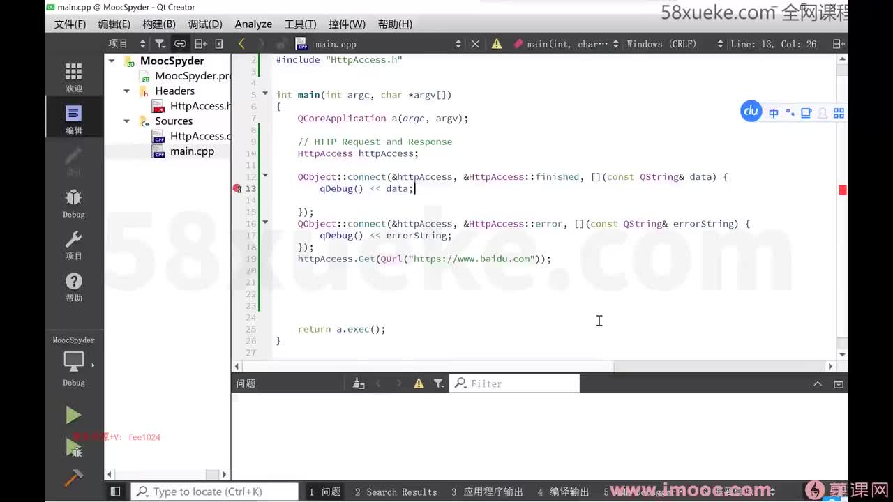Clear the issues pane with broom icon
This screenshot has height=502, width=893.
(x=358, y=383)
